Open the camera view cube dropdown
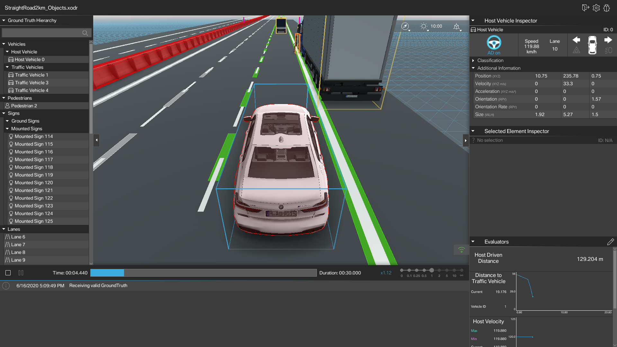Image resolution: width=617 pixels, height=347 pixels. 457,27
